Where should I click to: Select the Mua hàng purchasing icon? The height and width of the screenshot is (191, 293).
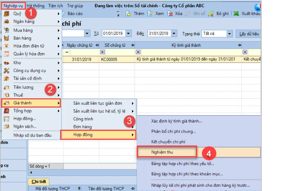(x=7, y=31)
